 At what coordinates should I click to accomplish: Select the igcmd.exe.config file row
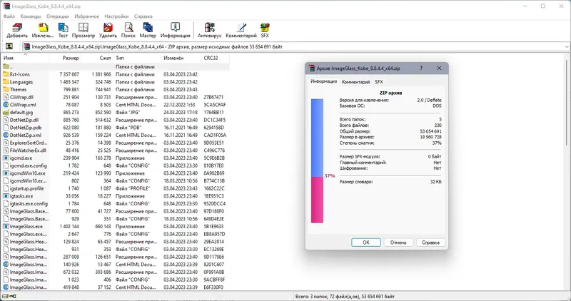(115, 165)
